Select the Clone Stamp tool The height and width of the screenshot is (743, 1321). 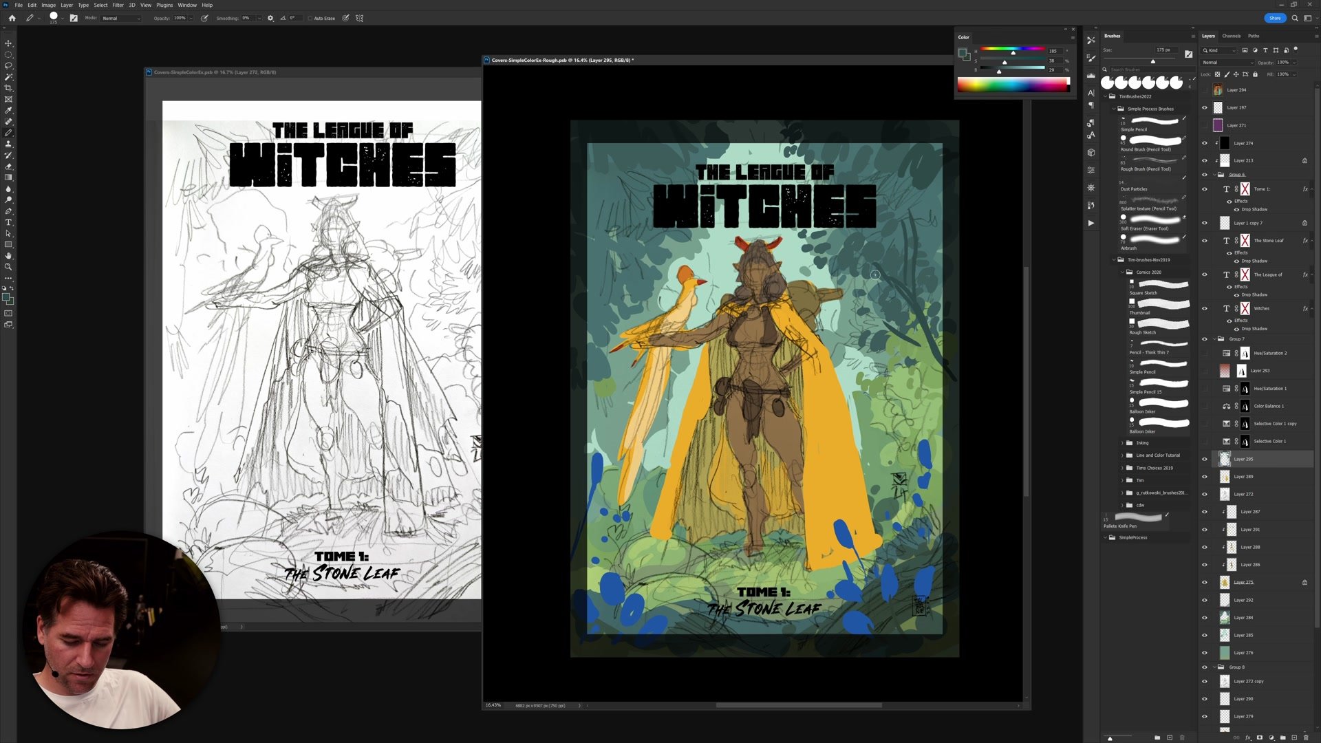8,144
